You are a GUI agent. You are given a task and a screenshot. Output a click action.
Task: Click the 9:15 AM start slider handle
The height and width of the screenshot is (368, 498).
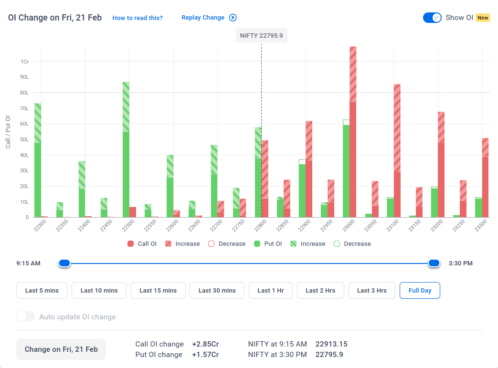(x=64, y=263)
